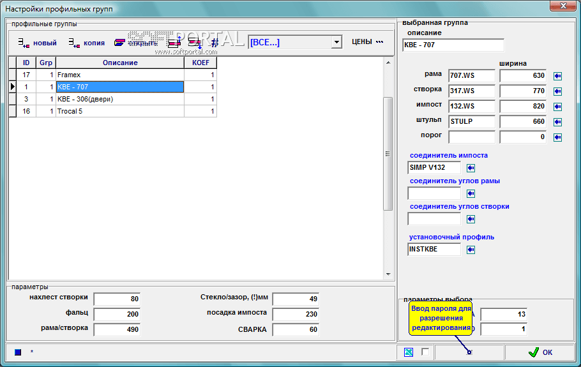
Task: Click the штульп width field 660
Action: [x=523, y=121]
